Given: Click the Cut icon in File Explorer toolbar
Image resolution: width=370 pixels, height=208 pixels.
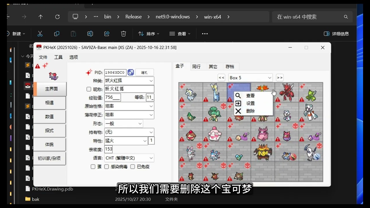Looking at the screenshot, I should pyautogui.click(x=40, y=34).
